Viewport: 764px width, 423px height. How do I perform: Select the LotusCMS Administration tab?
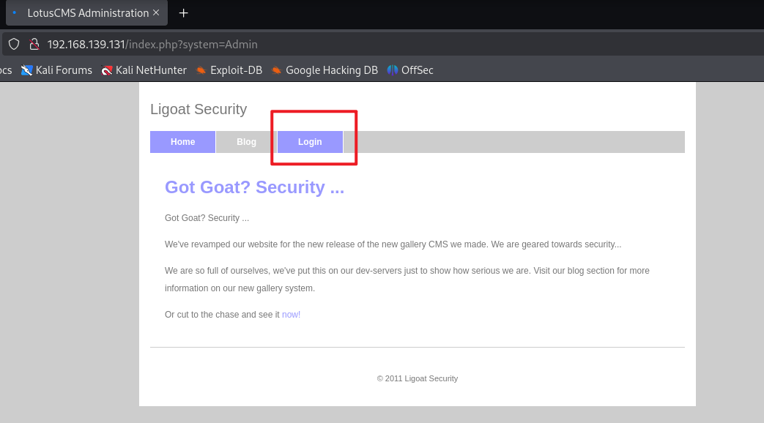pyautogui.click(x=86, y=13)
